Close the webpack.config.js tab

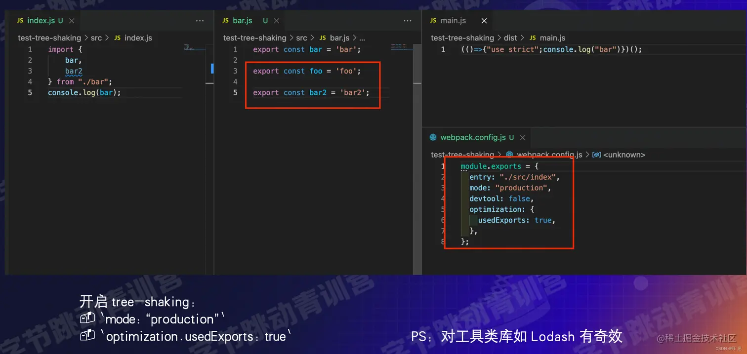522,137
